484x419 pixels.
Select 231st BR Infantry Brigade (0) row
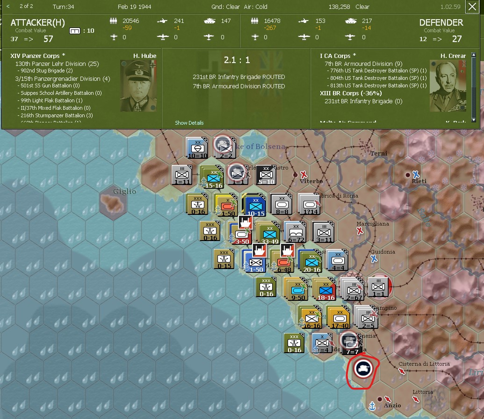coord(363,101)
